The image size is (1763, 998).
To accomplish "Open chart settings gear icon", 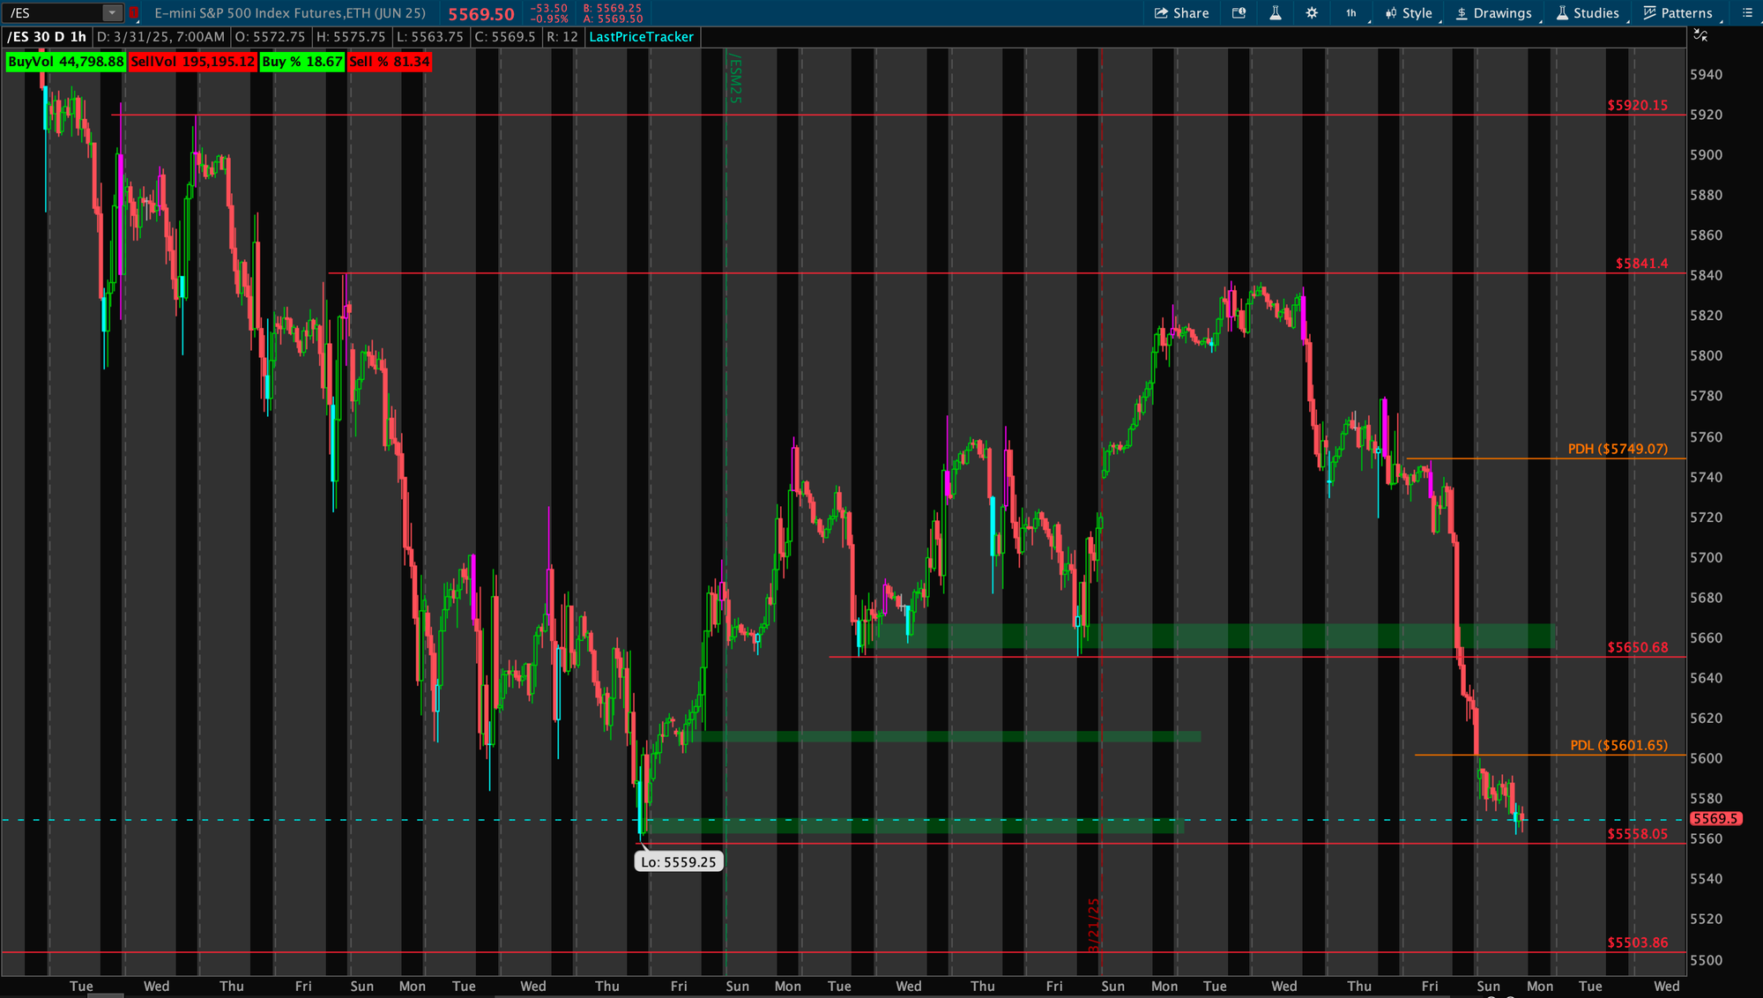I will tap(1312, 13).
